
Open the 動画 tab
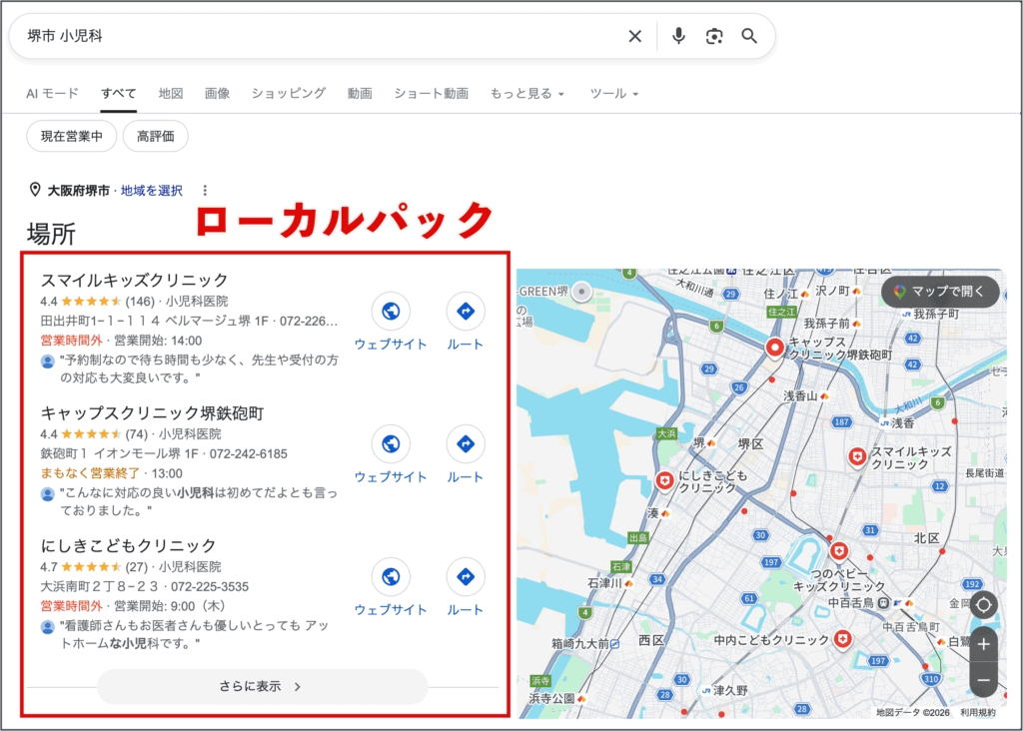tap(360, 93)
